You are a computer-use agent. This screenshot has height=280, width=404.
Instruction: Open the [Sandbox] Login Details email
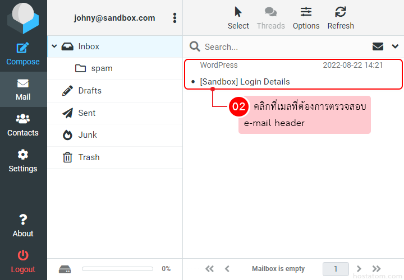pos(245,82)
